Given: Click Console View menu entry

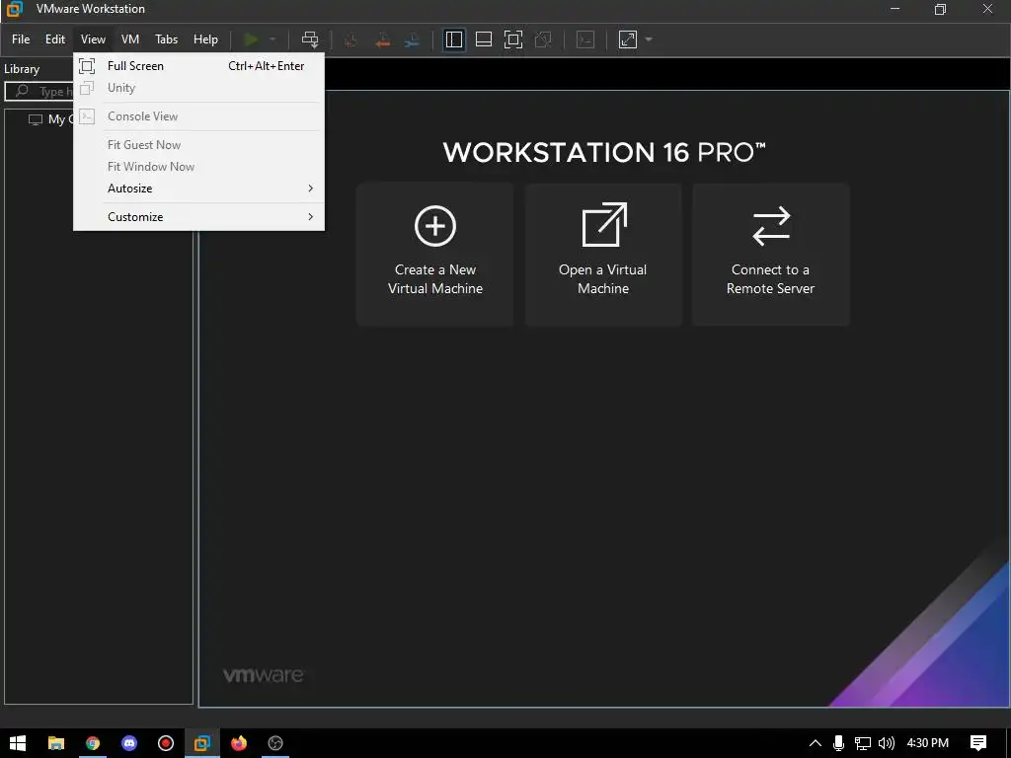Looking at the screenshot, I should click(198, 116).
